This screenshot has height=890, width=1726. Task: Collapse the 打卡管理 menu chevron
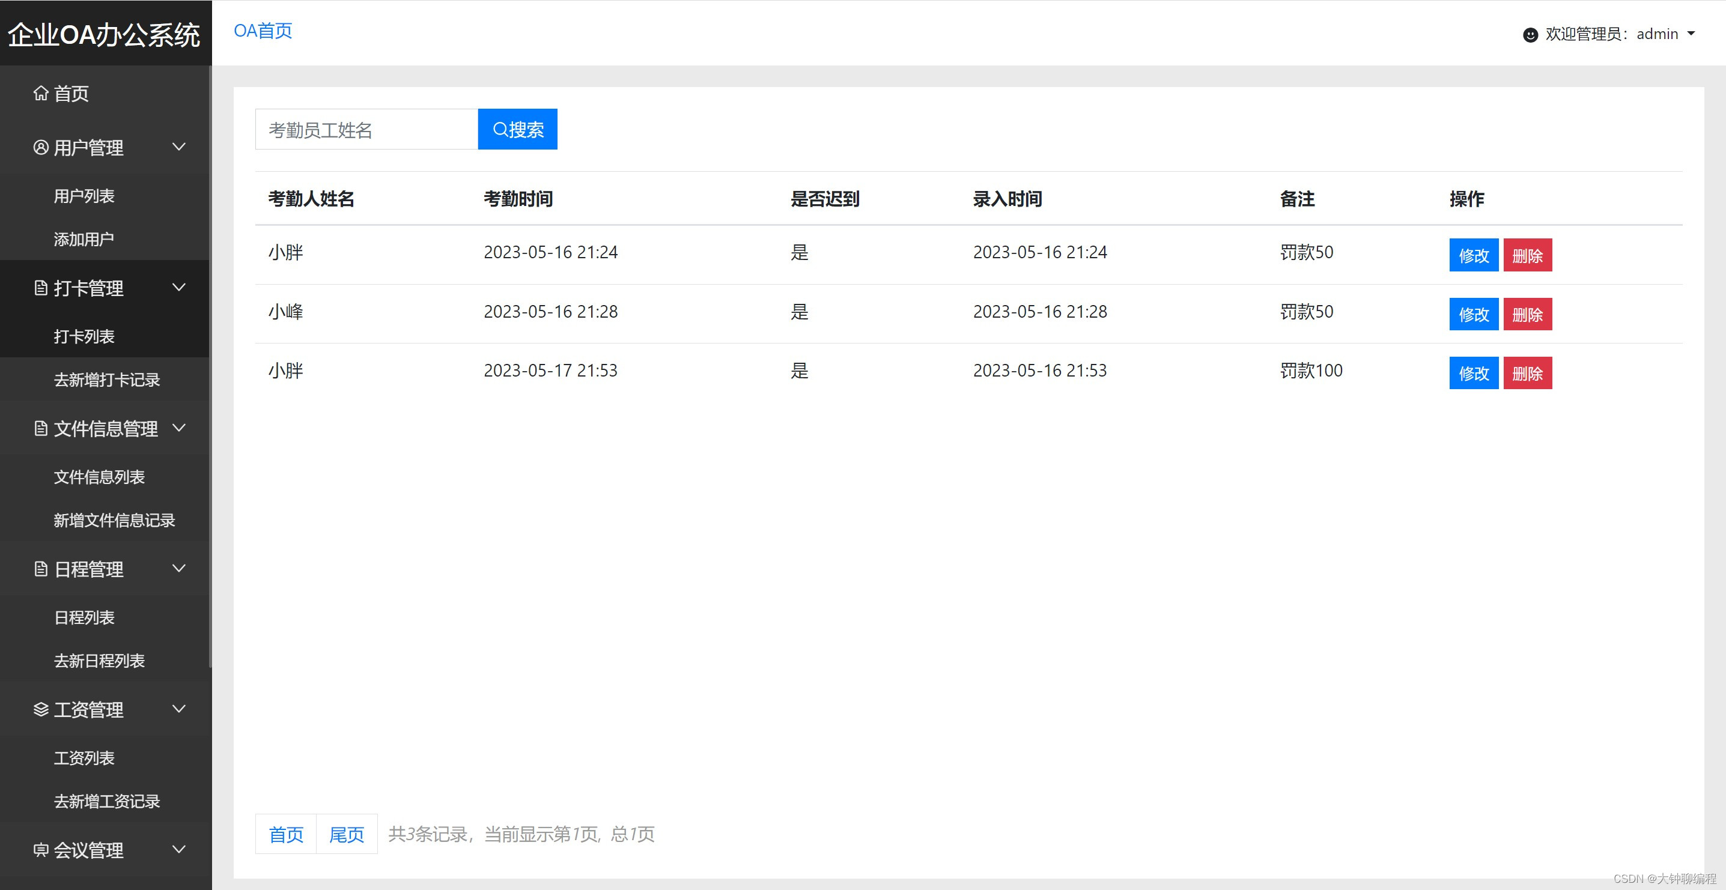click(x=179, y=287)
